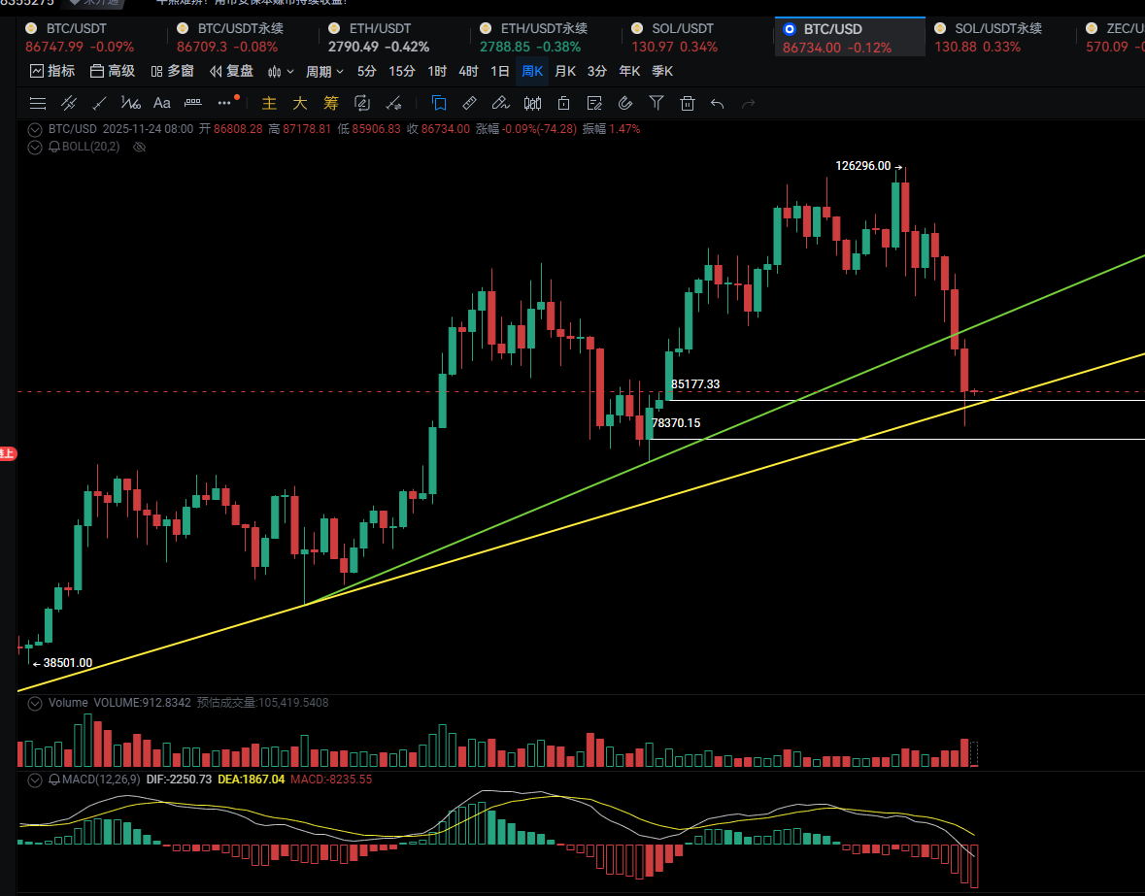Open the 多窗 multi-window layout
This screenshot has height=896, width=1145.
coord(172,71)
